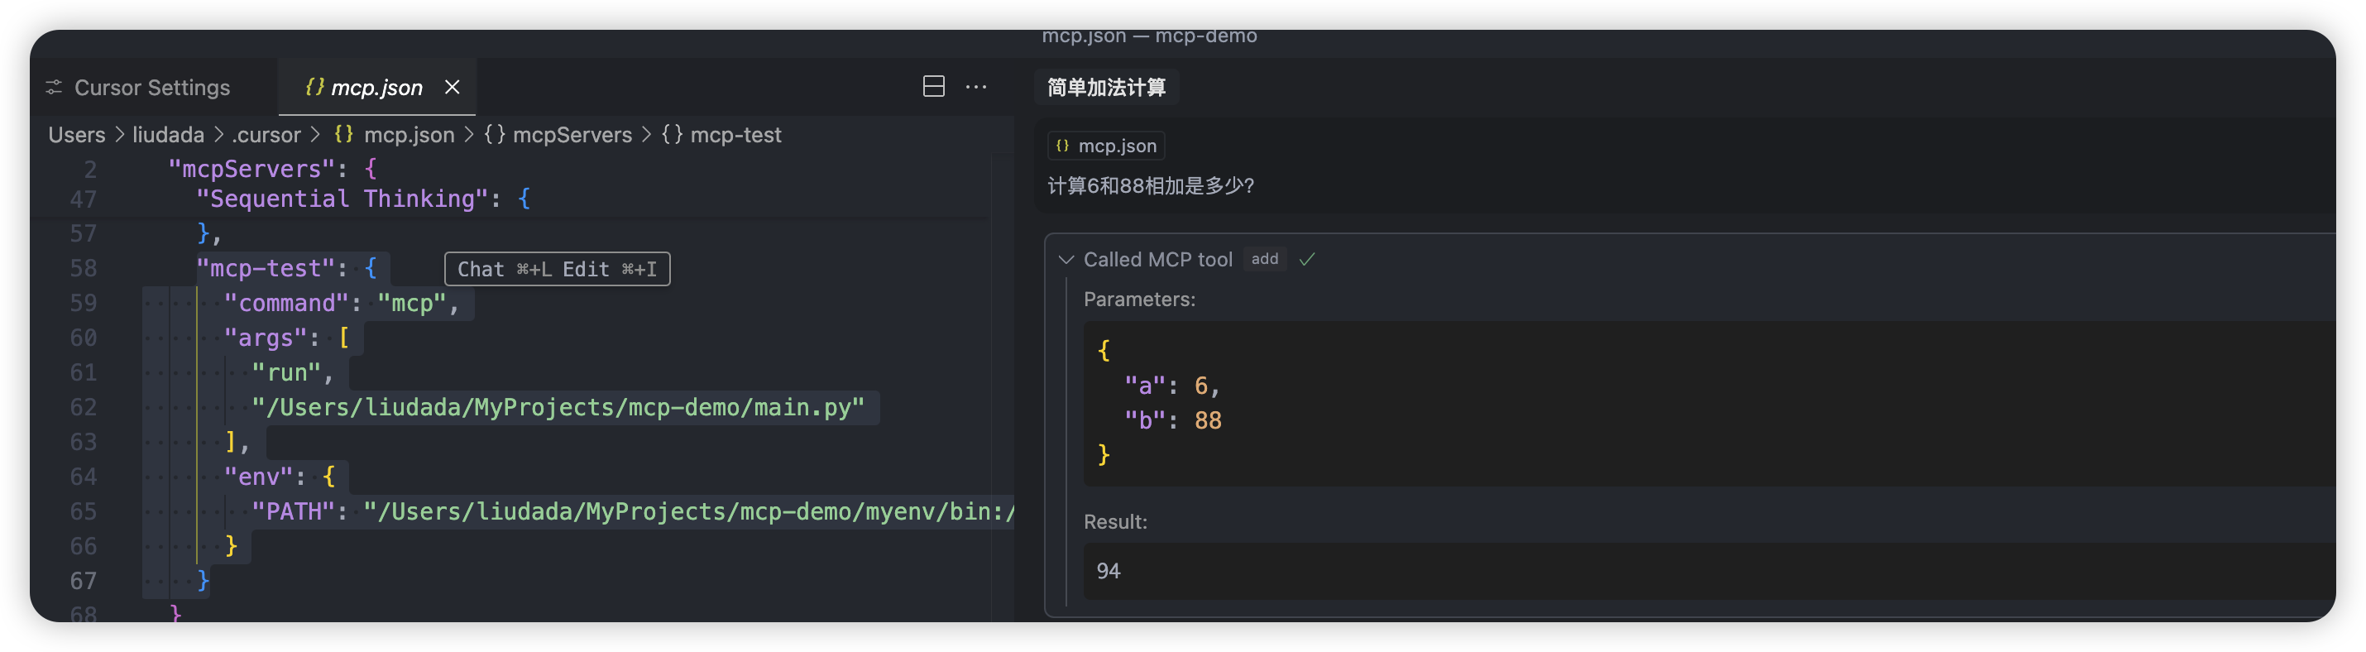
Task: Click Users in the breadcrumb
Action: tap(77, 135)
